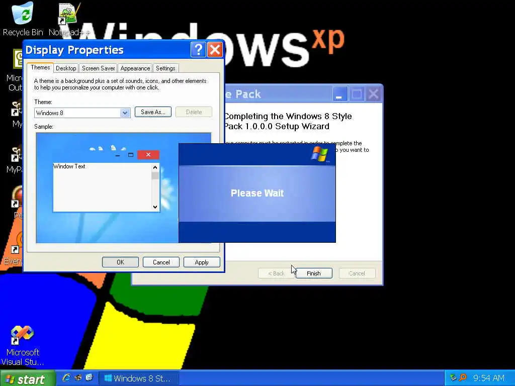Switch to the Appearance tab

click(x=135, y=68)
